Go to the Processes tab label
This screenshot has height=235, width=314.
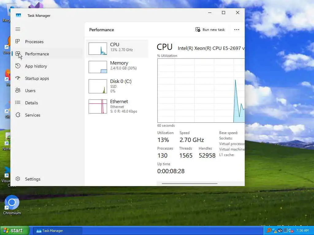click(34, 42)
